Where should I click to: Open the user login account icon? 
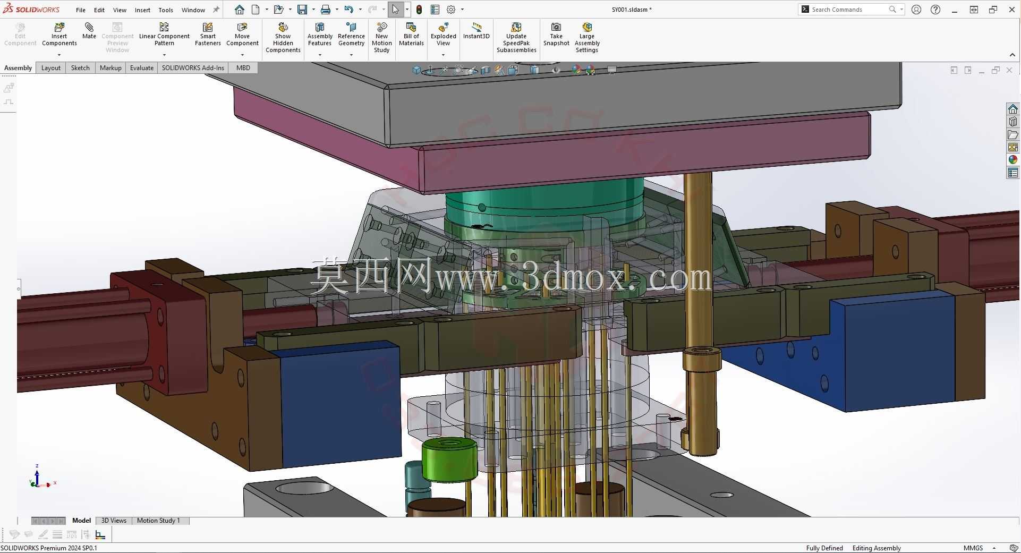click(x=916, y=10)
